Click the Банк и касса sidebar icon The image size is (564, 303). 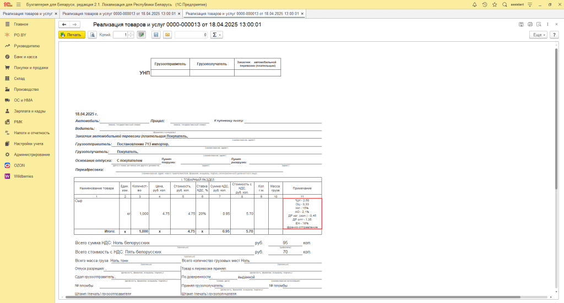7,57
